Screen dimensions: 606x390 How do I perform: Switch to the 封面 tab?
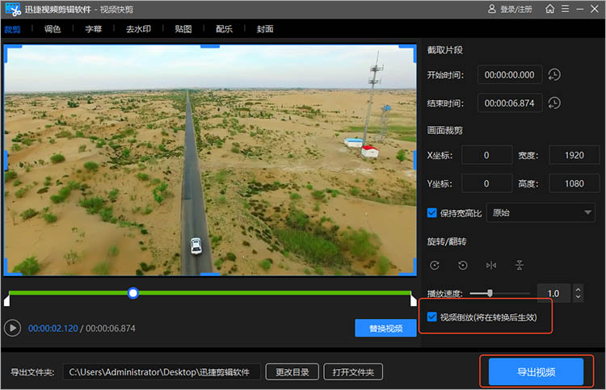(265, 29)
